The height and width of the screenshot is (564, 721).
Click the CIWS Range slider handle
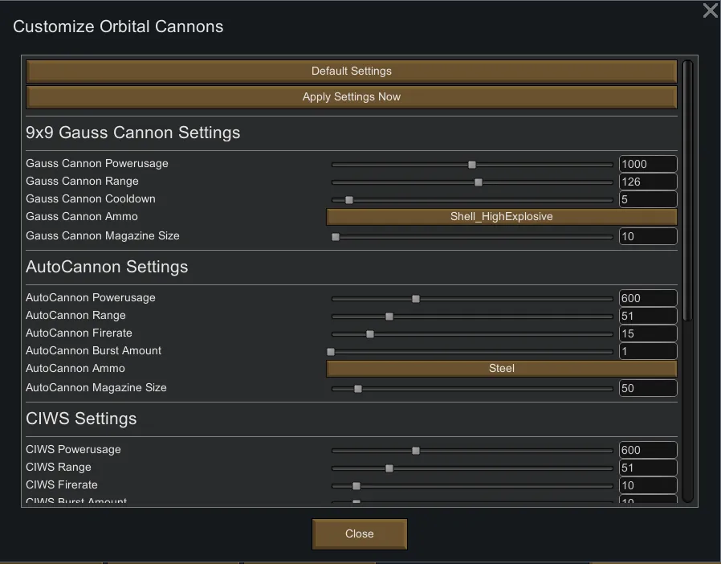pos(389,468)
